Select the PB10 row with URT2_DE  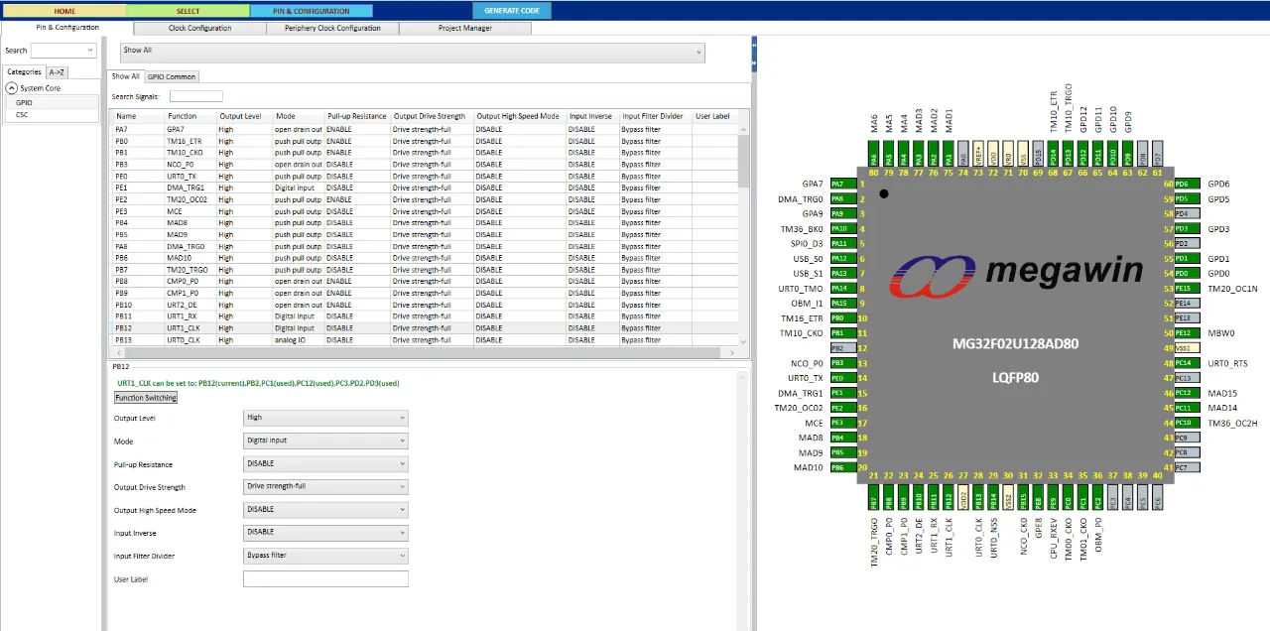[x=424, y=305]
